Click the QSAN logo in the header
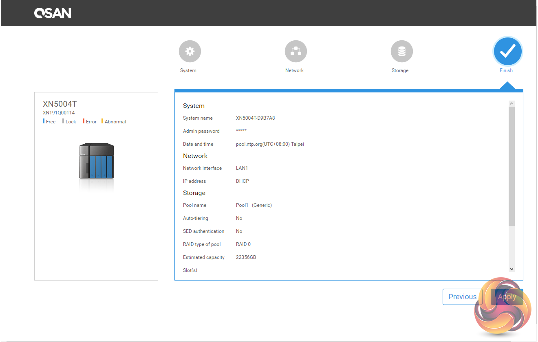The height and width of the screenshot is (342, 538). pos(53,13)
